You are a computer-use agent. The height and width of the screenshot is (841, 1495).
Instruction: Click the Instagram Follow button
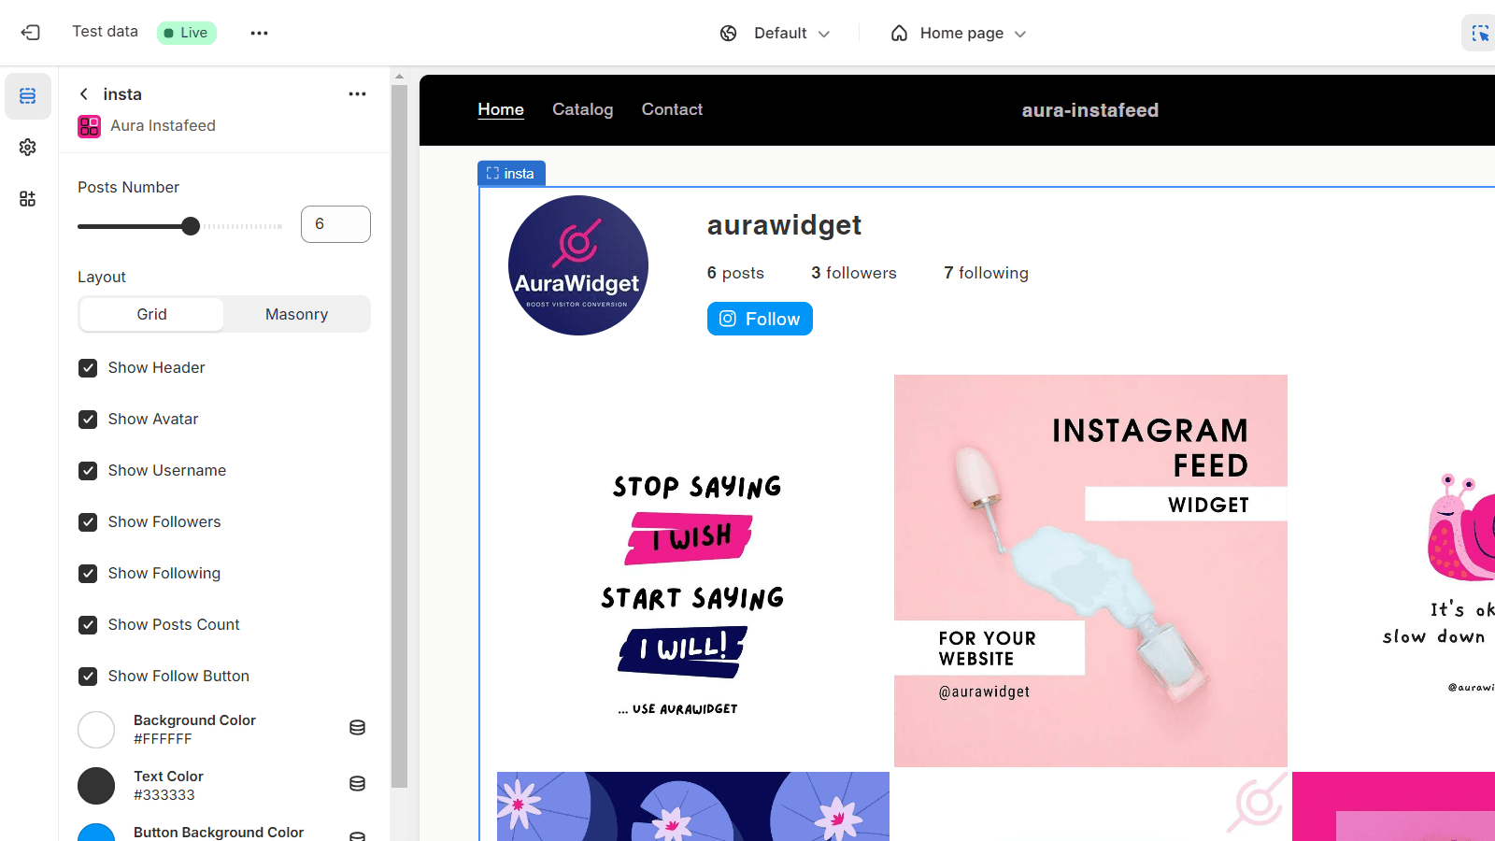(x=760, y=319)
